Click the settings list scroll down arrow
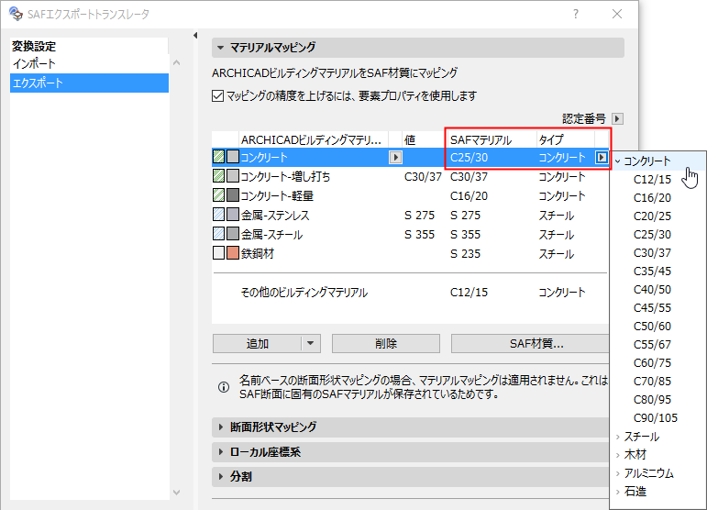707x510 pixels. click(177, 492)
